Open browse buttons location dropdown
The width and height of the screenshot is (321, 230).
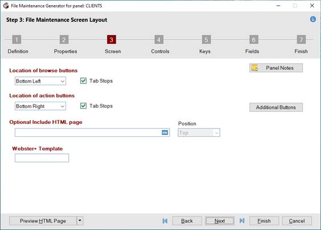point(40,81)
